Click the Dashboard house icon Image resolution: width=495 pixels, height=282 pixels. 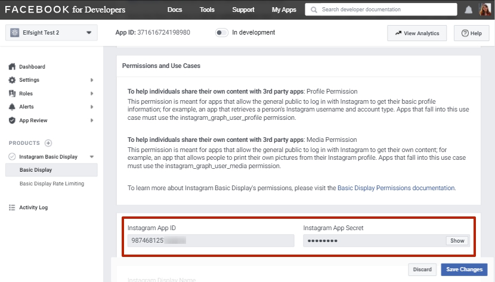12,67
